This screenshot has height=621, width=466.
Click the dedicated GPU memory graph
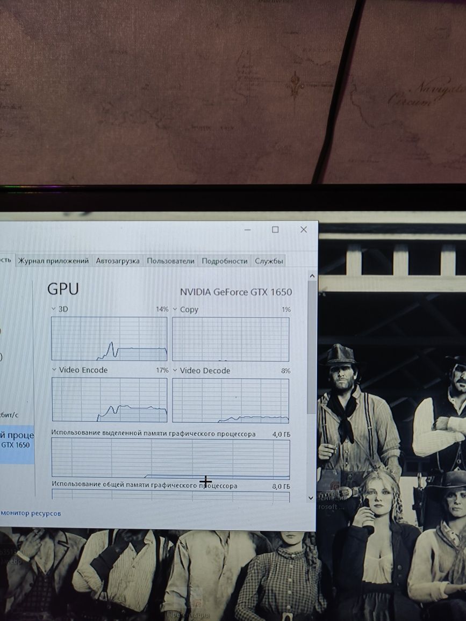pyautogui.click(x=171, y=458)
